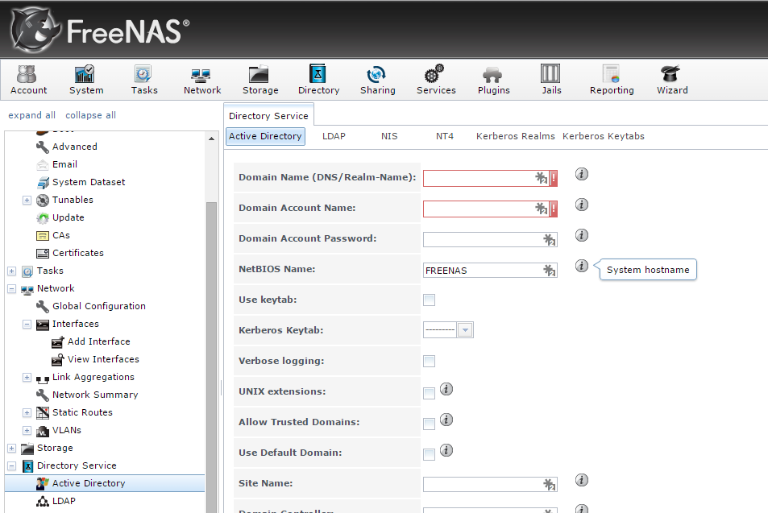The height and width of the screenshot is (513, 768).
Task: Switch to the NIS tab
Action: (389, 136)
